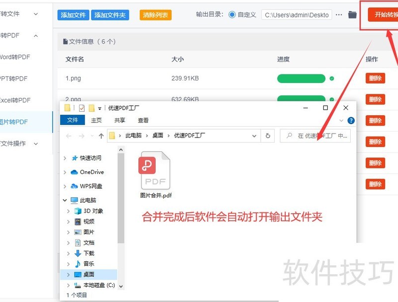Collapse the 转PDF sidebar section
398x302 pixels.
35,35
